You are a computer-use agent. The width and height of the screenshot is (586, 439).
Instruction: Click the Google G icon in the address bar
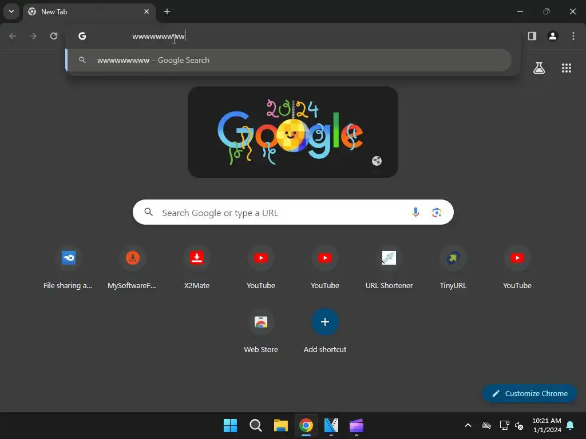click(82, 36)
